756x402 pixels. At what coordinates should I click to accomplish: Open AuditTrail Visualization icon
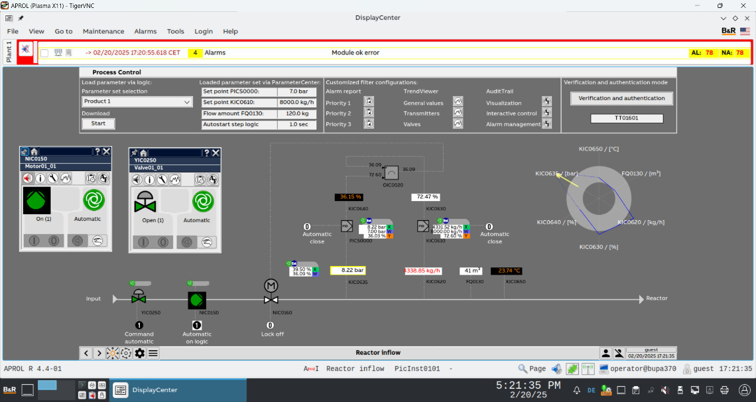click(546, 101)
